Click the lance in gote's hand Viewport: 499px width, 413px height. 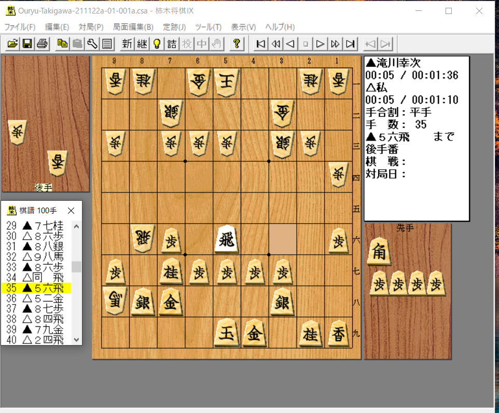pos(58,163)
